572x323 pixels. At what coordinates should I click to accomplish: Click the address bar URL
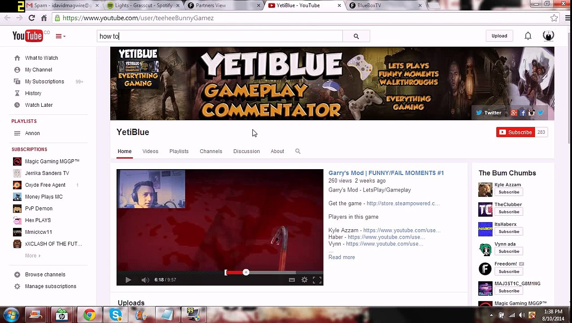point(138,18)
